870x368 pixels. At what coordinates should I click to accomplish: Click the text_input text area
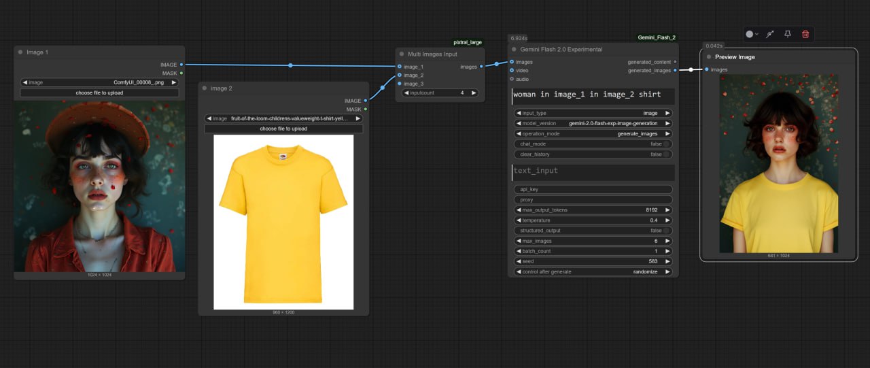click(x=593, y=172)
